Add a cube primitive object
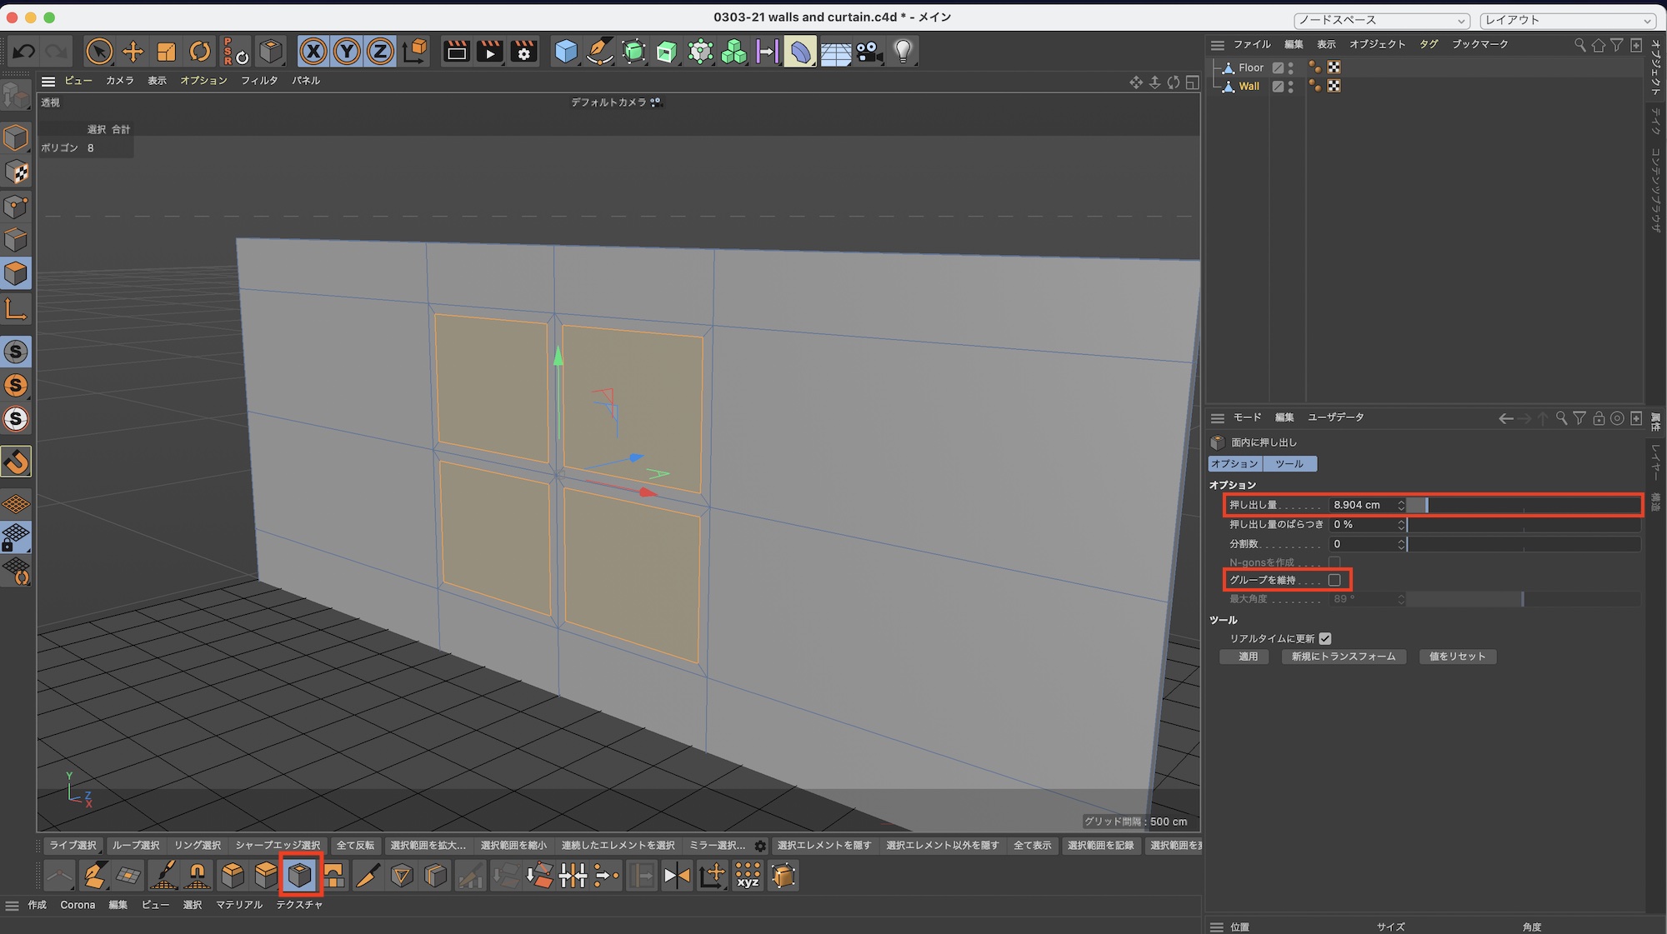 pyautogui.click(x=566, y=52)
